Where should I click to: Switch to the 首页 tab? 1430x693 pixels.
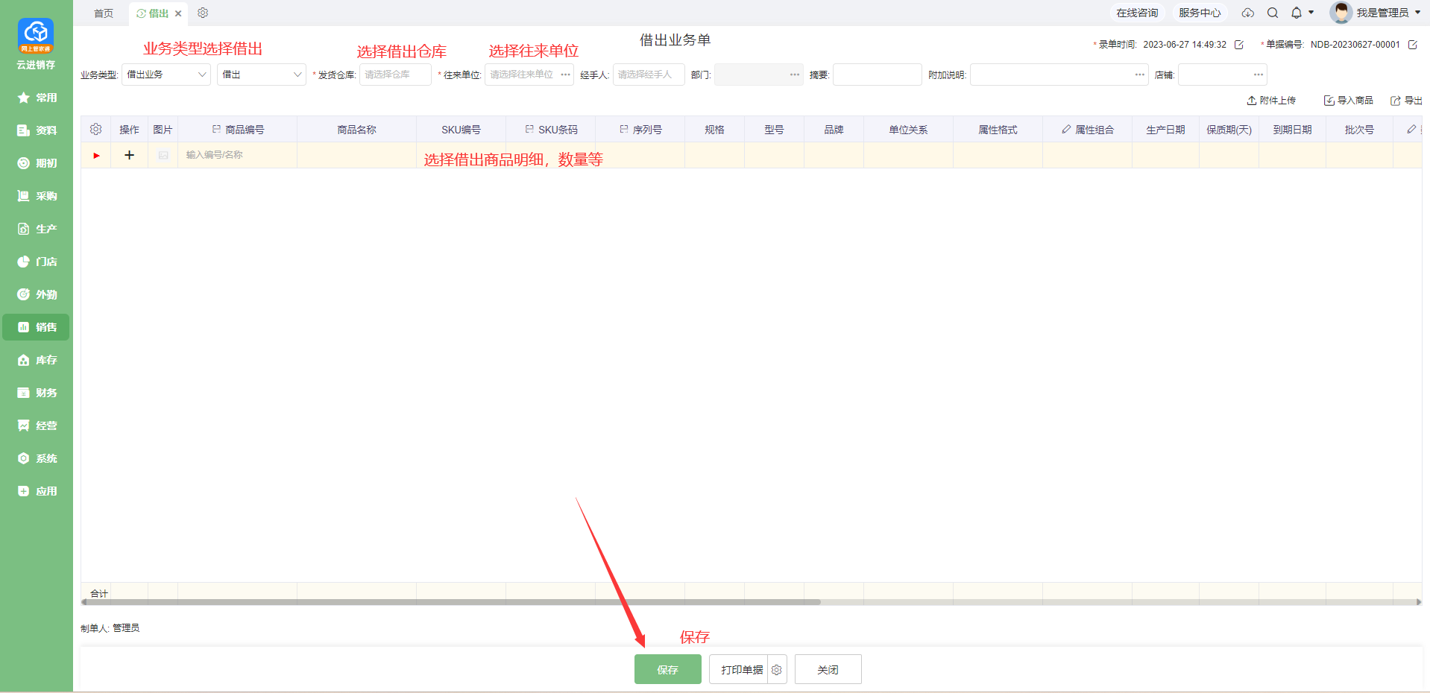click(104, 13)
